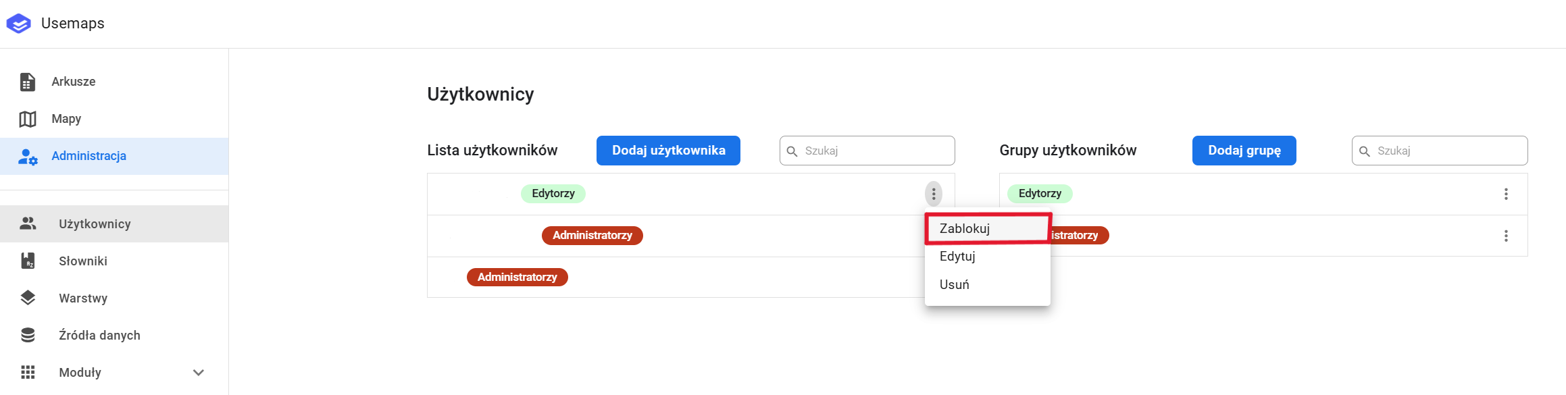Open three-dot menu for Edytorzy group
Image resolution: width=1566 pixels, height=395 pixels.
click(x=1506, y=194)
